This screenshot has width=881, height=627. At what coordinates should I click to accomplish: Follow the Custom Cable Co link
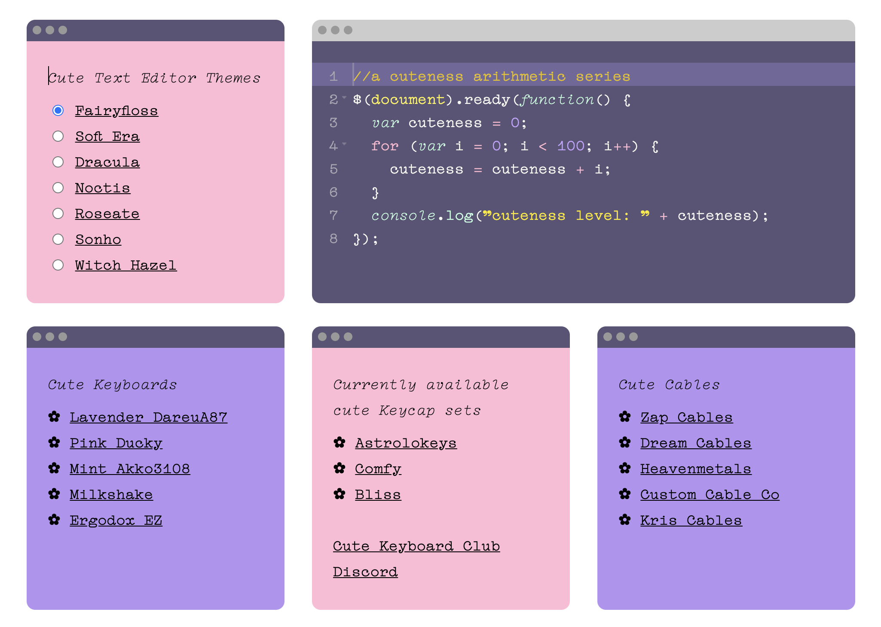[710, 495]
